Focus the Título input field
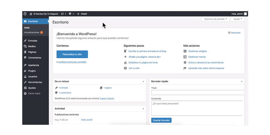 pos(198,92)
